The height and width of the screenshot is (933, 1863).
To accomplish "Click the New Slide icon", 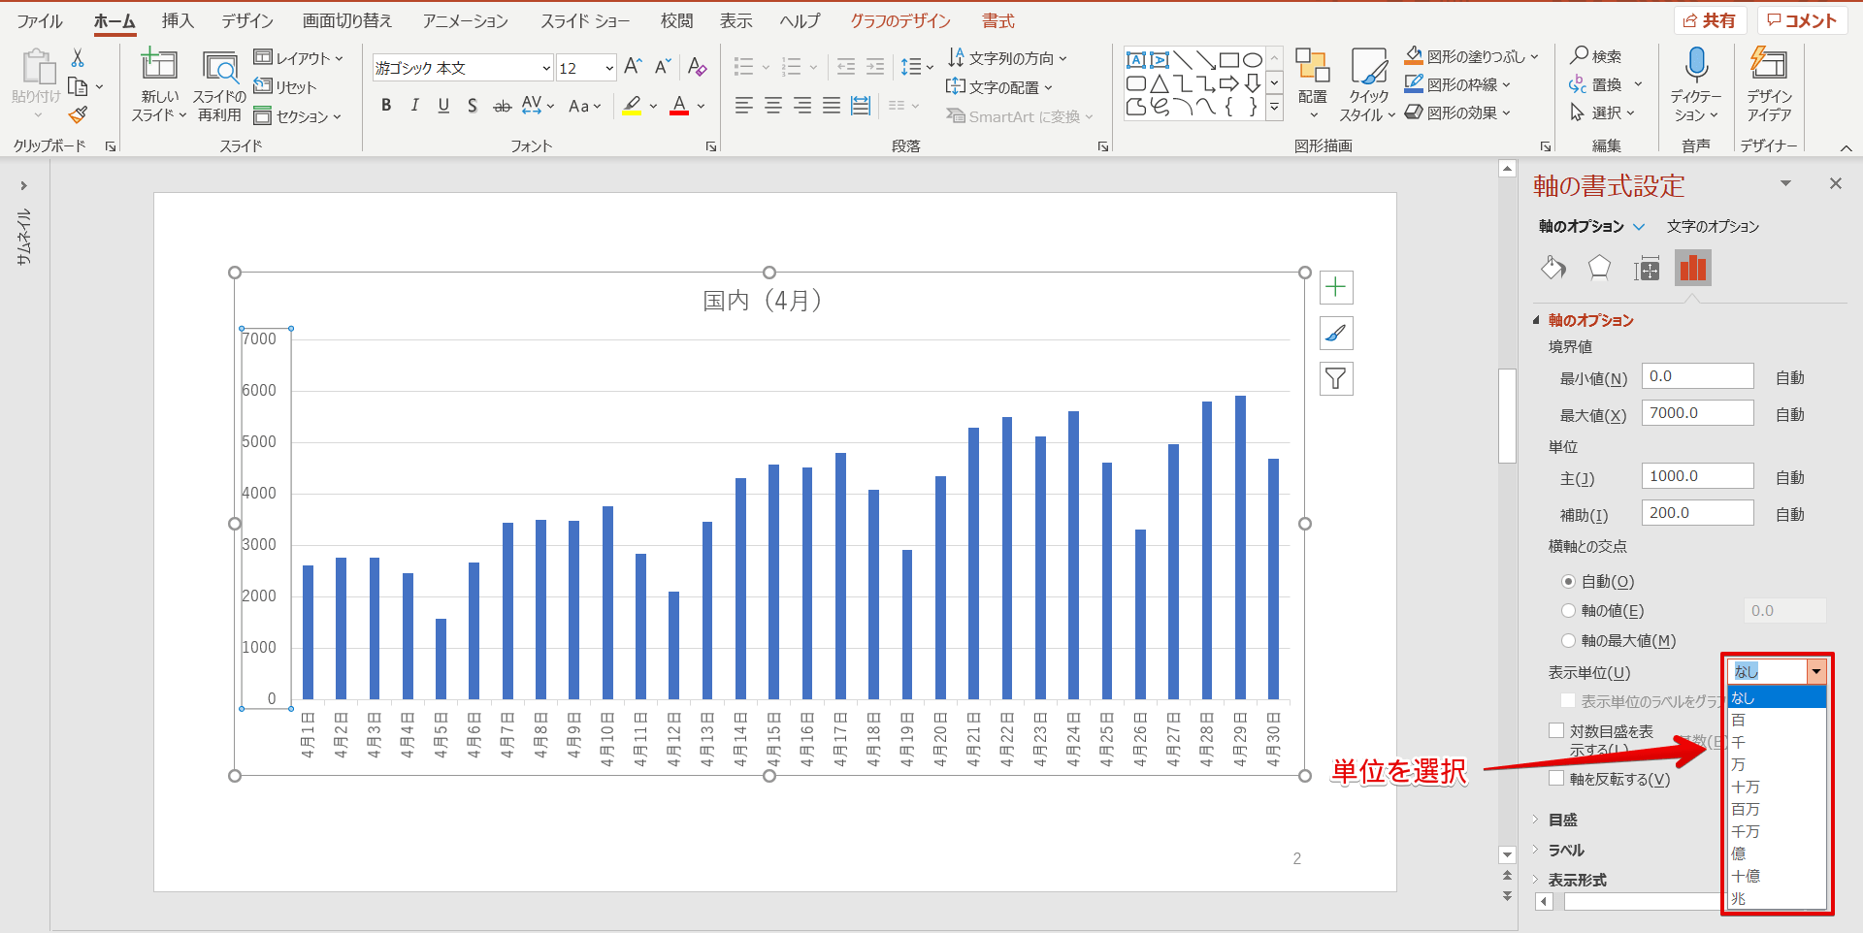I will [159, 66].
